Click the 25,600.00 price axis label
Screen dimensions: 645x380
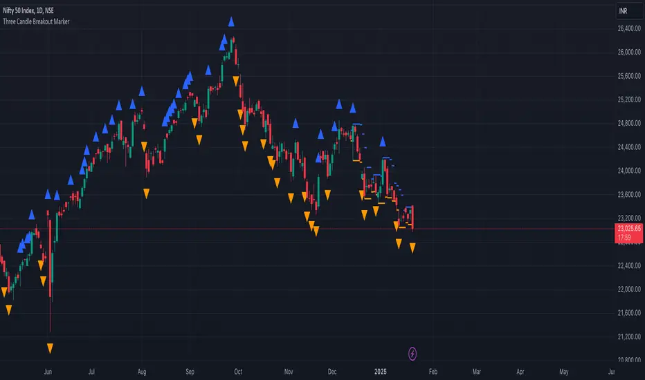click(x=629, y=76)
